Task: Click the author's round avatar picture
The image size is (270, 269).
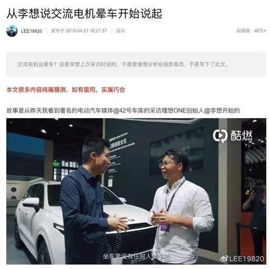Action: (12, 31)
